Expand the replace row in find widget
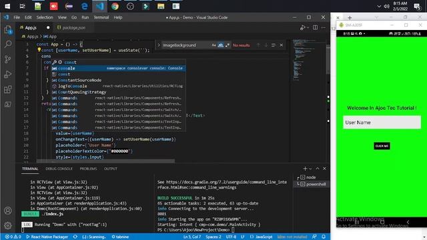 pos(159,45)
